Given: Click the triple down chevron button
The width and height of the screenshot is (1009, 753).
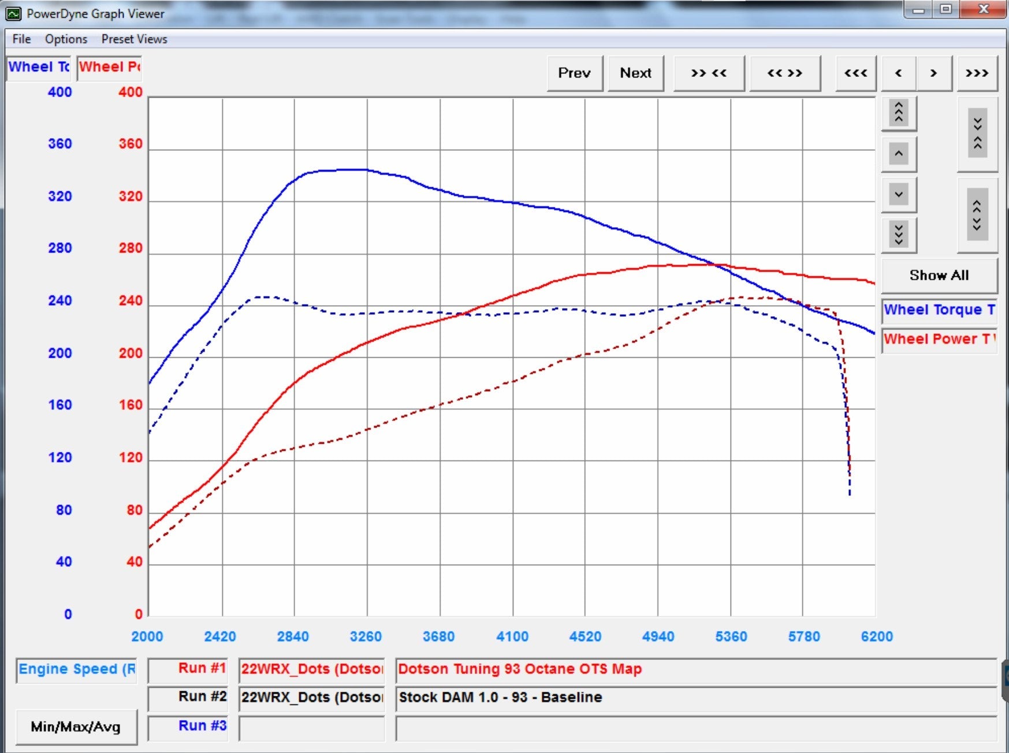Looking at the screenshot, I should (899, 235).
